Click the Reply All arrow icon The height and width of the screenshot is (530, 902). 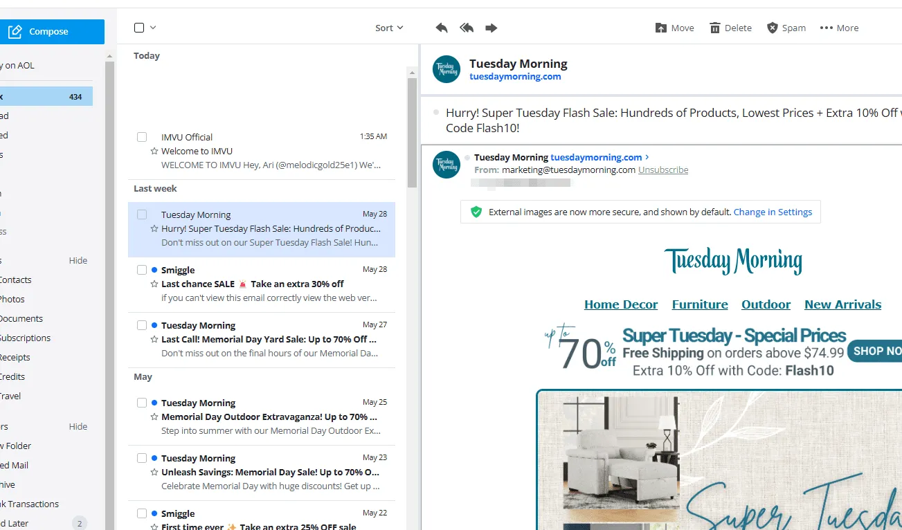point(466,28)
